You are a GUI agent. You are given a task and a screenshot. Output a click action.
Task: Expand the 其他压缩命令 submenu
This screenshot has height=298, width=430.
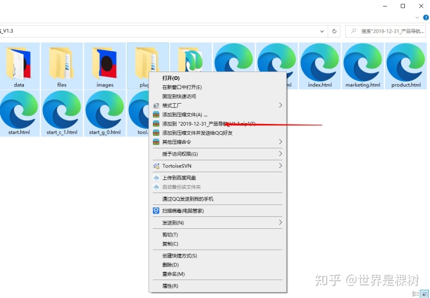tap(218, 142)
